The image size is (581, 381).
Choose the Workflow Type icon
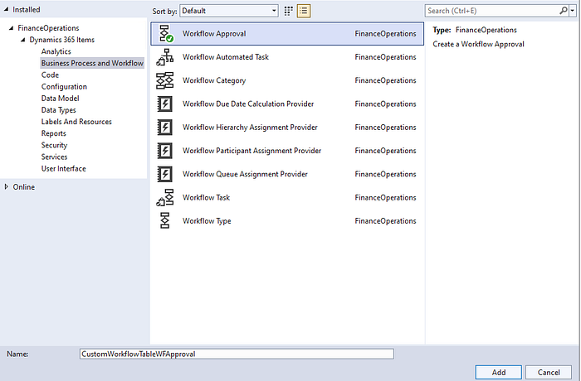point(165,221)
